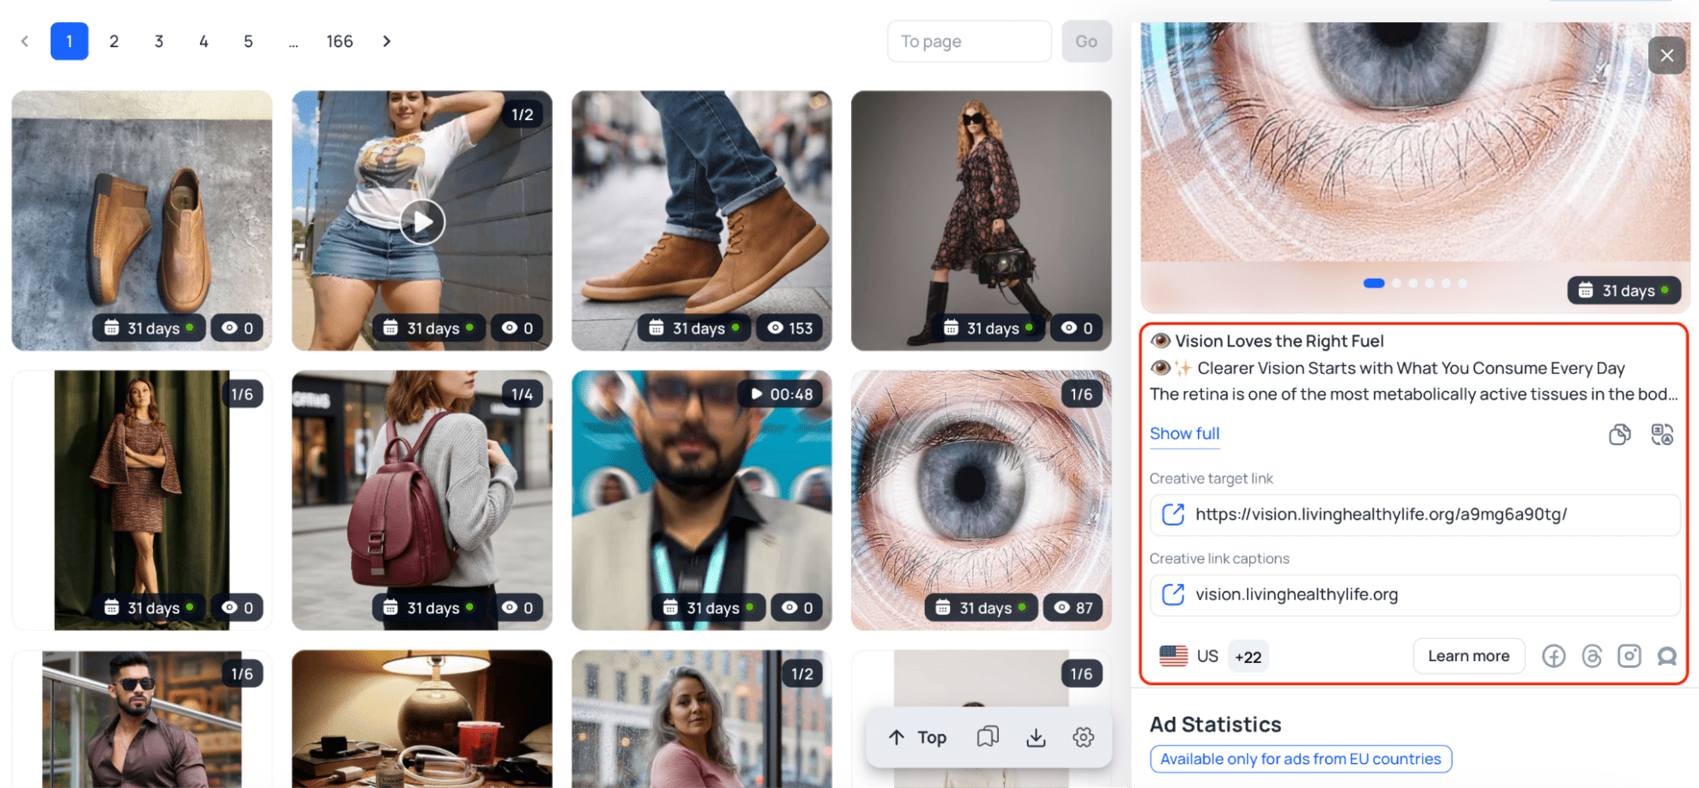Viewport: 1699px width, 788px height.
Task: Click the creative target URL text
Action: (x=1381, y=514)
